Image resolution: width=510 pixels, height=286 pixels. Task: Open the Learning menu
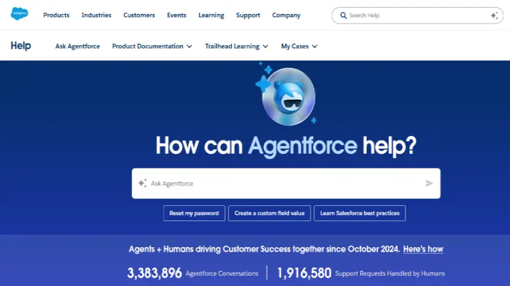point(211,15)
